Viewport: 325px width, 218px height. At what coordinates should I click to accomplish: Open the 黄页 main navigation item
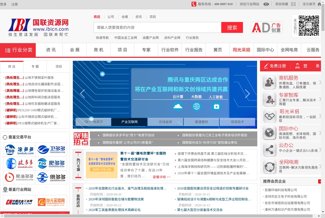pos(218,50)
